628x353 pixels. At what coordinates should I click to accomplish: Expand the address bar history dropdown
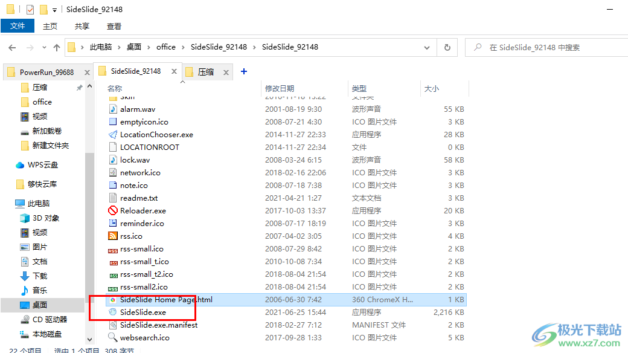coord(427,48)
